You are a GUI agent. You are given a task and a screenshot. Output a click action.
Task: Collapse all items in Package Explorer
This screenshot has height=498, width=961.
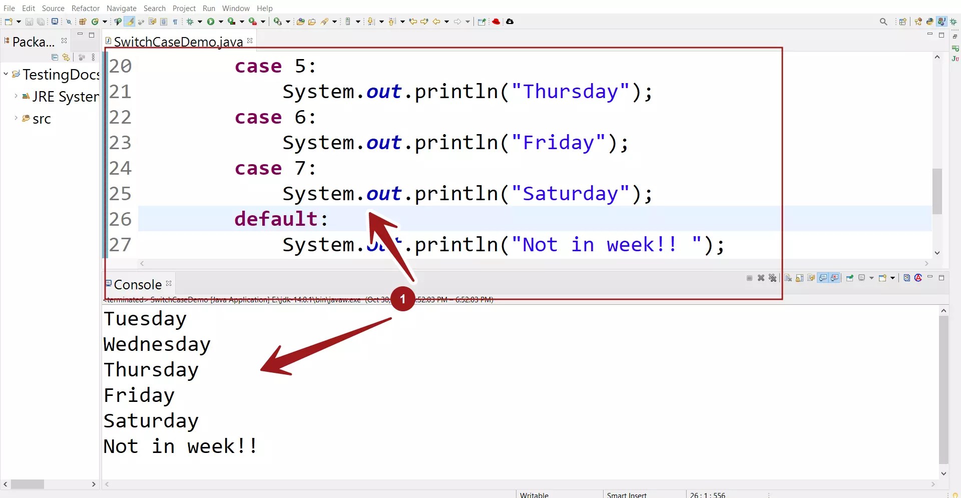click(54, 57)
